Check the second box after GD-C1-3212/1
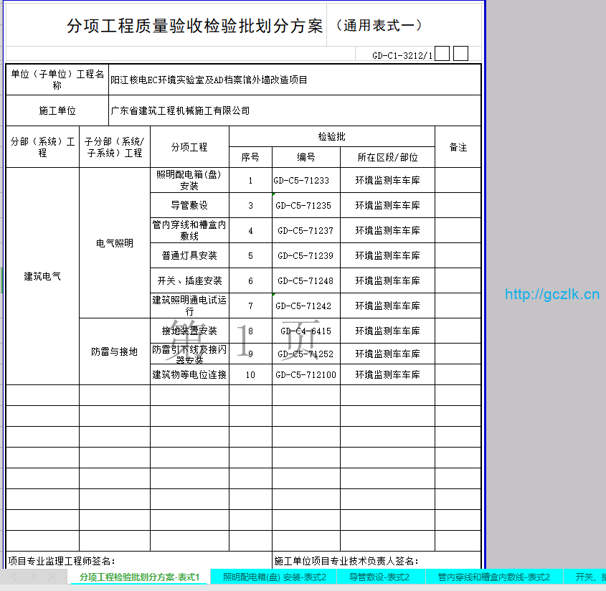606x591 pixels. 461,54
